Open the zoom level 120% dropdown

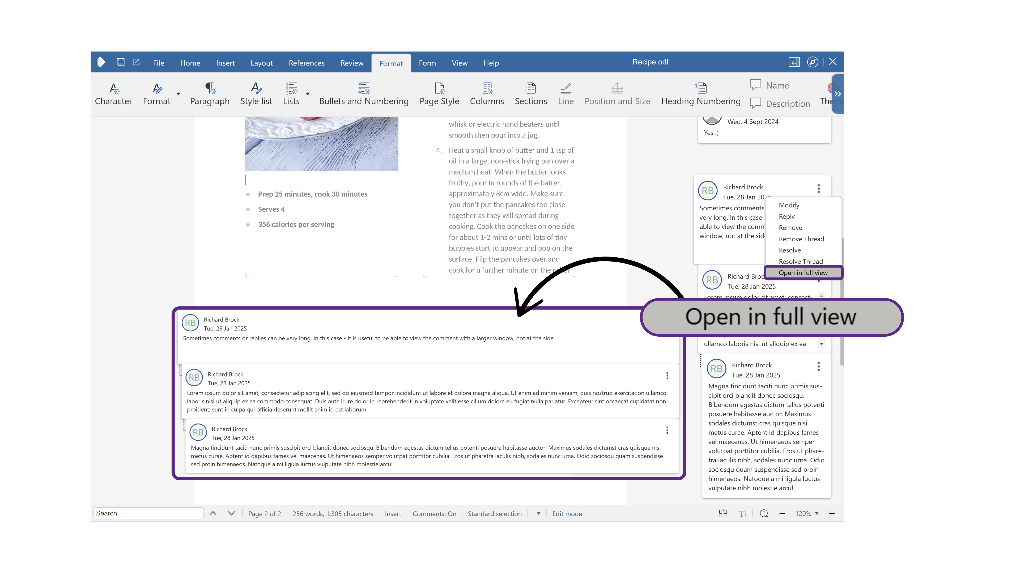click(x=807, y=513)
